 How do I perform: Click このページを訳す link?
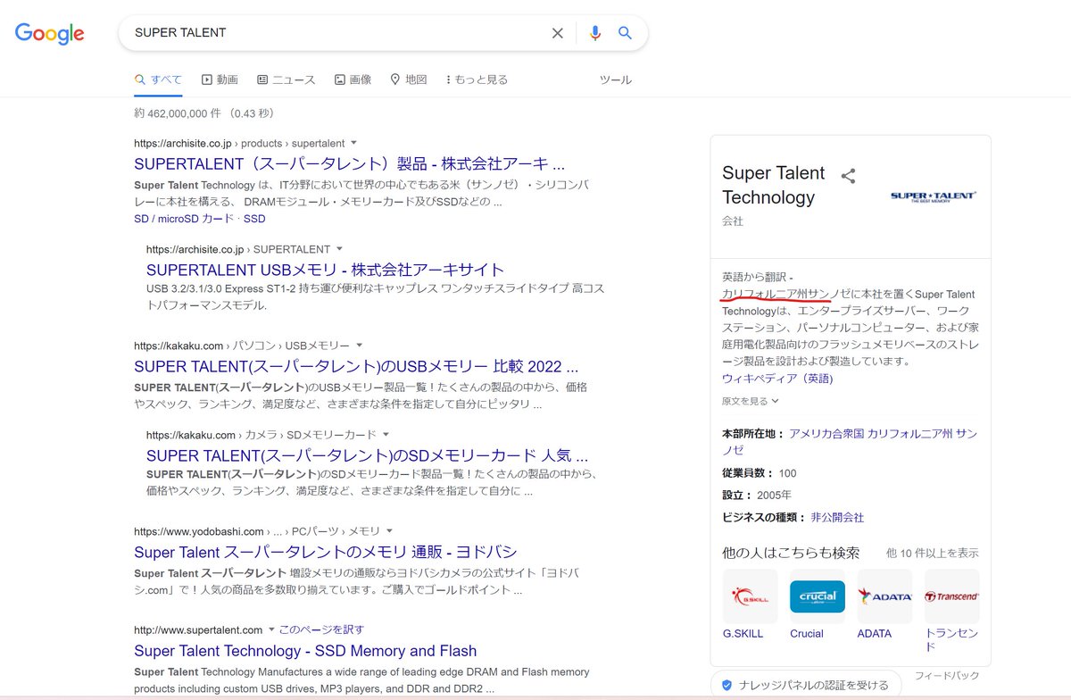point(321,629)
